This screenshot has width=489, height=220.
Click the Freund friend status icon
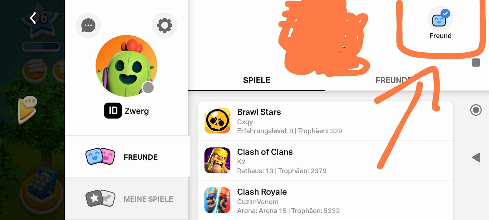[440, 19]
